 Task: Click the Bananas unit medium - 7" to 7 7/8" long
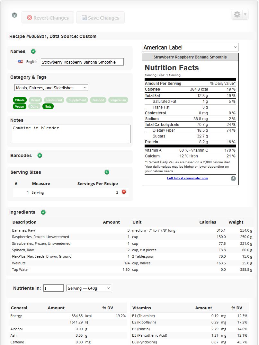click(154, 230)
